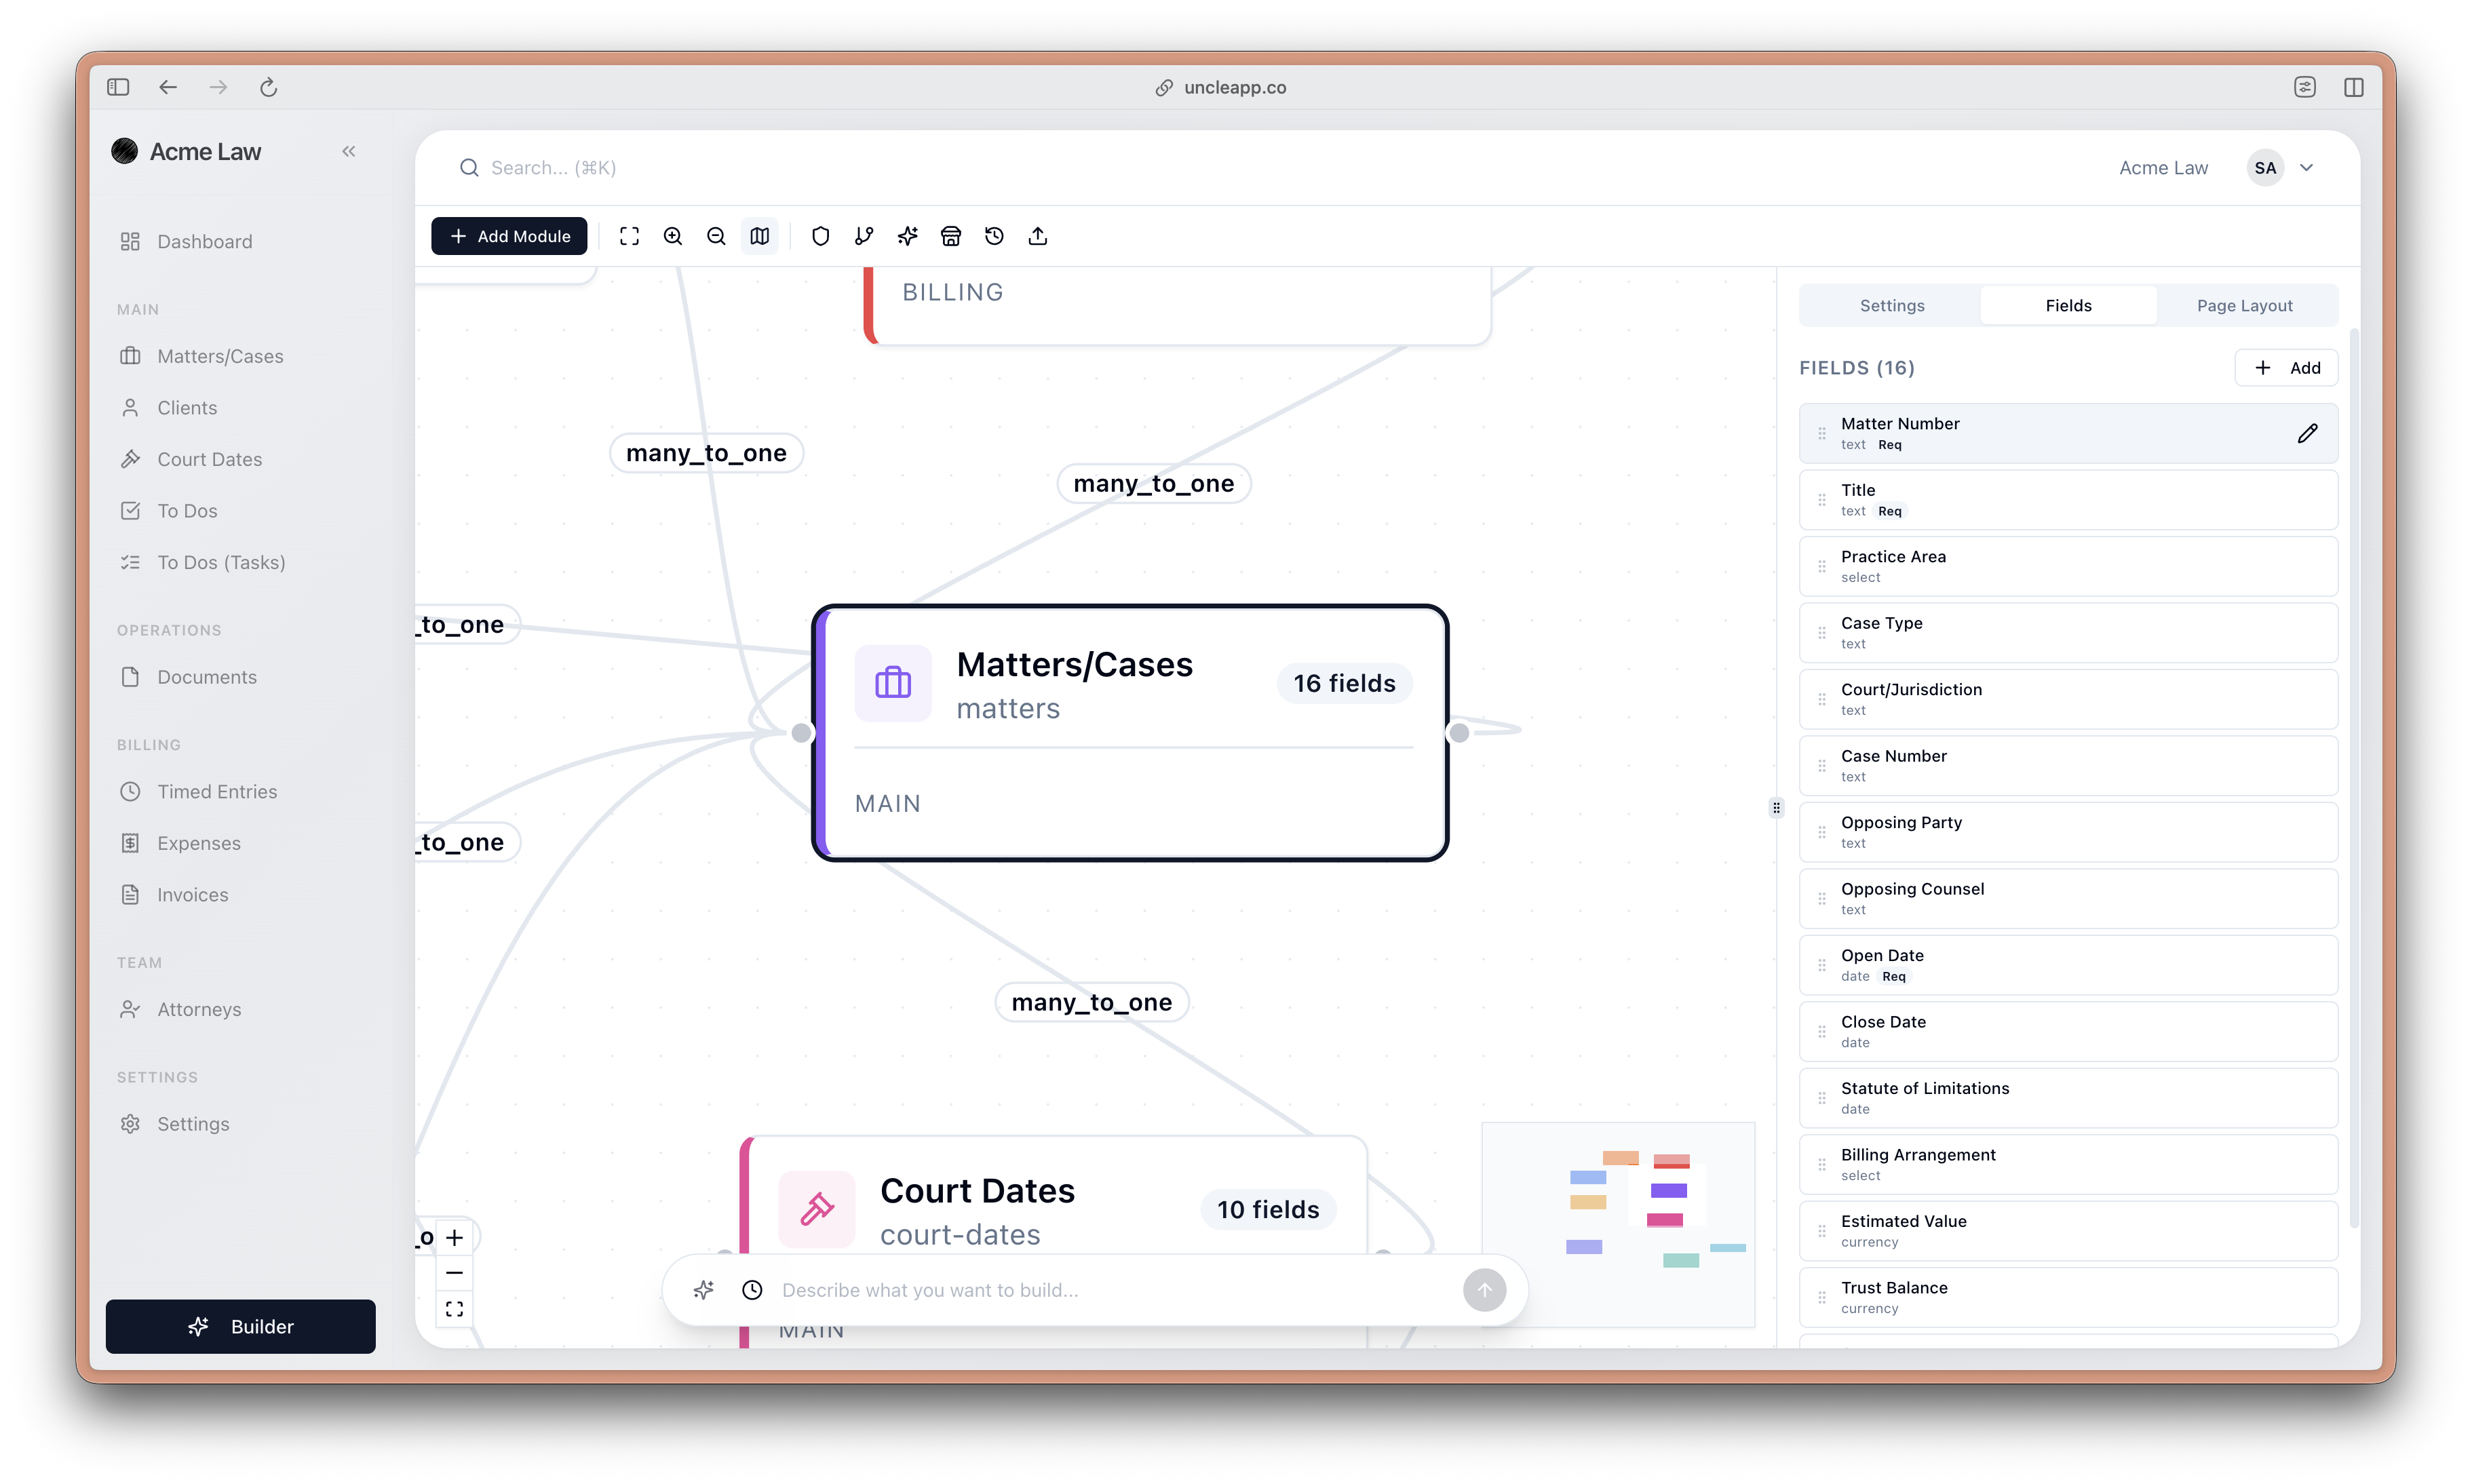Click the Add Module button
The image size is (2472, 1484).
[509, 236]
